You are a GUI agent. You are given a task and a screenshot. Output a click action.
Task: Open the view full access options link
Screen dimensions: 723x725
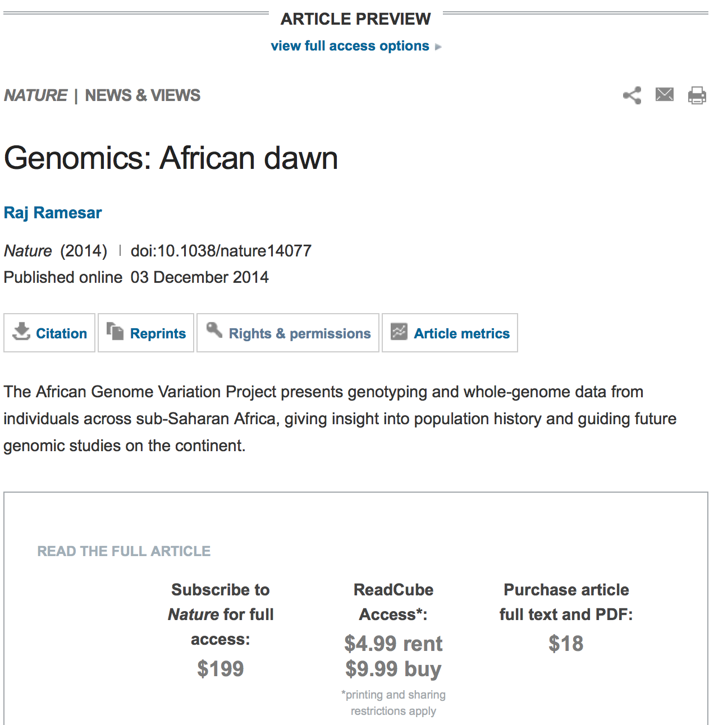[350, 46]
